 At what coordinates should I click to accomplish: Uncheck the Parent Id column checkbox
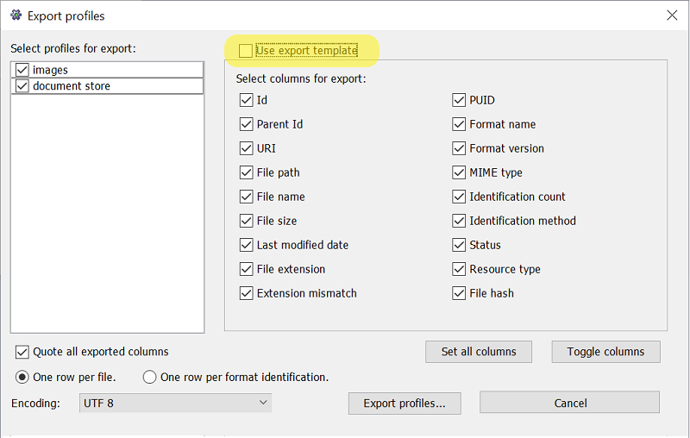tap(247, 124)
